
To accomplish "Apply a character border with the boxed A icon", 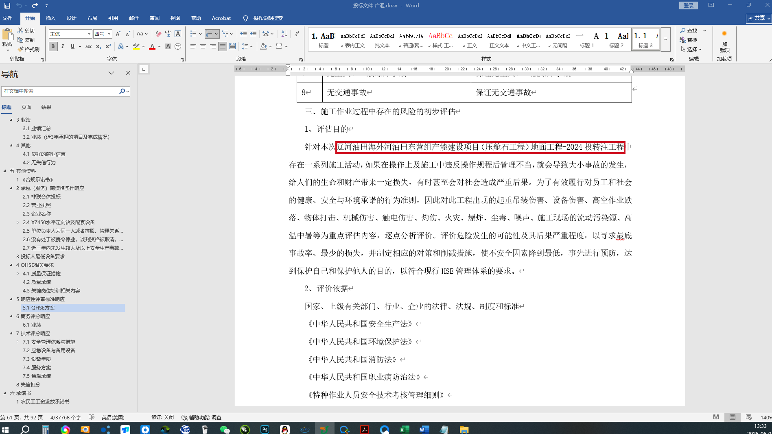I will coord(178,34).
